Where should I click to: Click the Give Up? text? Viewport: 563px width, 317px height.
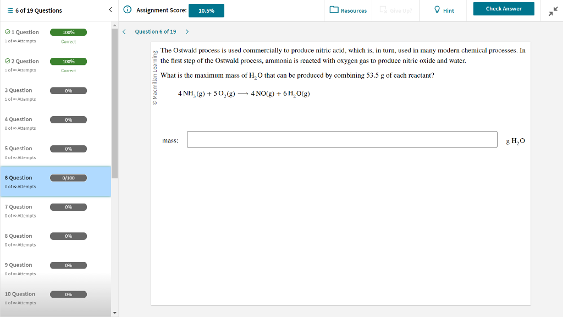tap(401, 11)
